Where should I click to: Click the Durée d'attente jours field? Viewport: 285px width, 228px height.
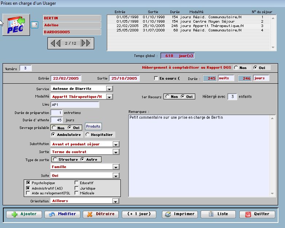point(57,120)
